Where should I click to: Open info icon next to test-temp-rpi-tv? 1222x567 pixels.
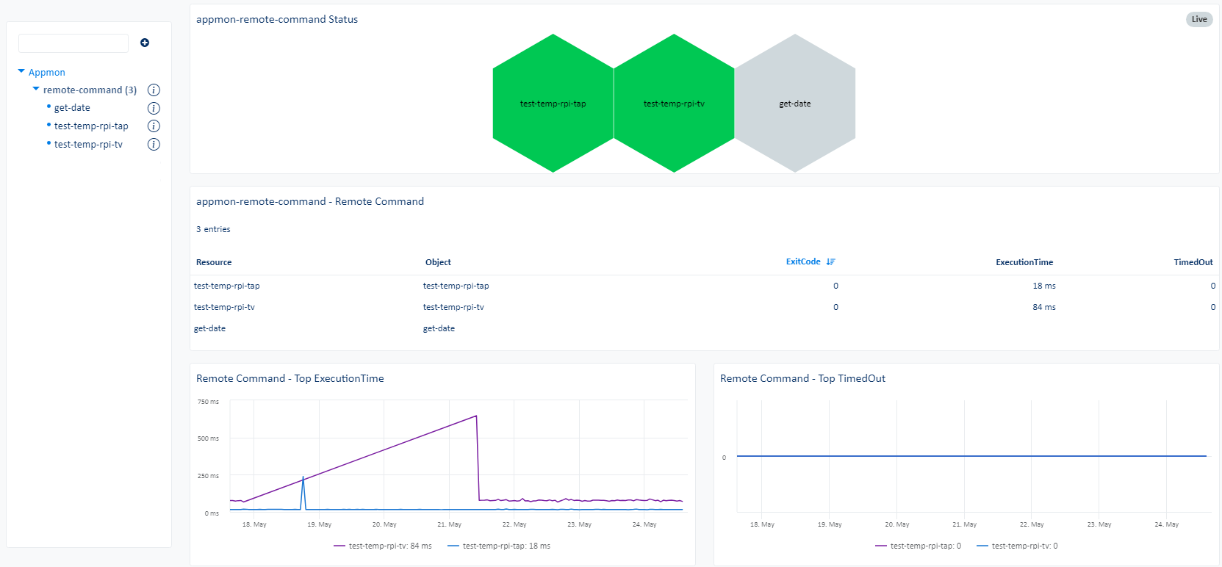pyautogui.click(x=154, y=145)
